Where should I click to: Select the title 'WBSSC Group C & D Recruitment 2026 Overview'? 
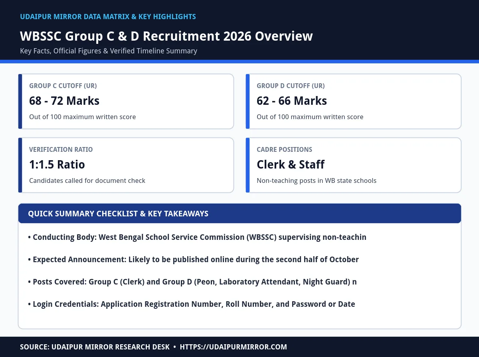(x=166, y=36)
